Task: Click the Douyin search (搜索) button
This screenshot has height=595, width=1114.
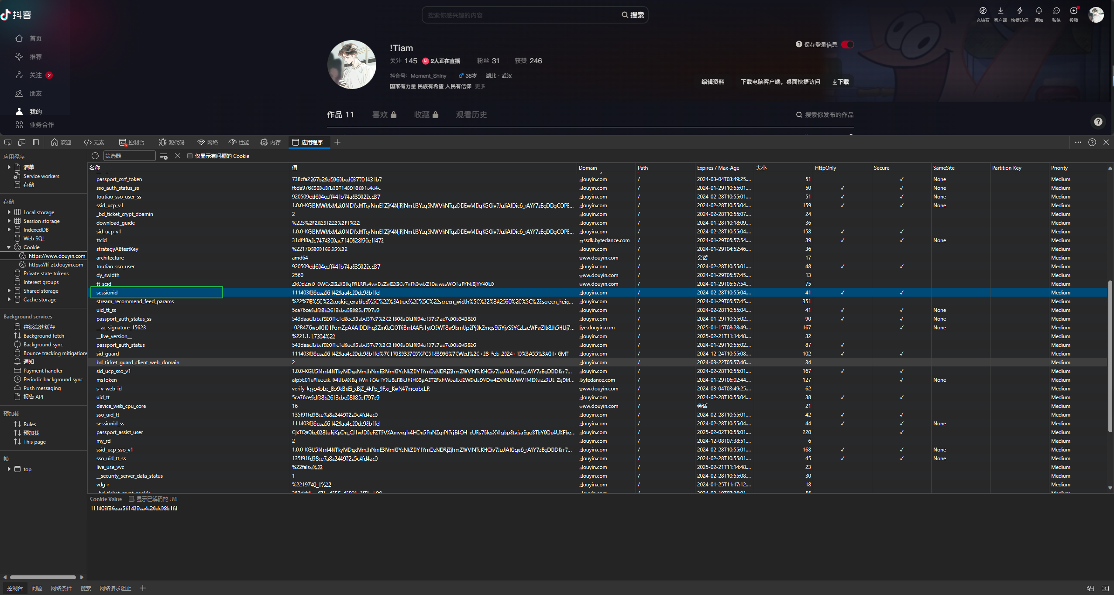Action: pyautogui.click(x=633, y=15)
